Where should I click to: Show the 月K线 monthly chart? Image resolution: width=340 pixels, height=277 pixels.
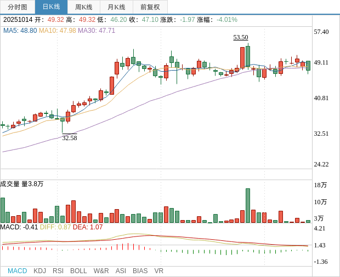116,7
